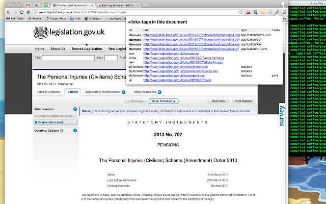The image size is (326, 204).
Task: Open the 2013/707/made up link
Action: (x=177, y=80)
